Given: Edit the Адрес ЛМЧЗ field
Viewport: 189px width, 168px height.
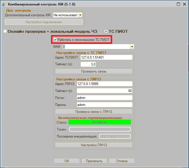Looking at the screenshot, I should (105, 84).
